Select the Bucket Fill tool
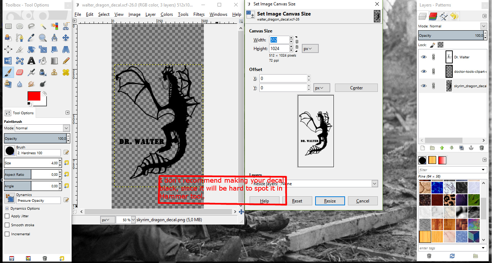 coord(43,61)
